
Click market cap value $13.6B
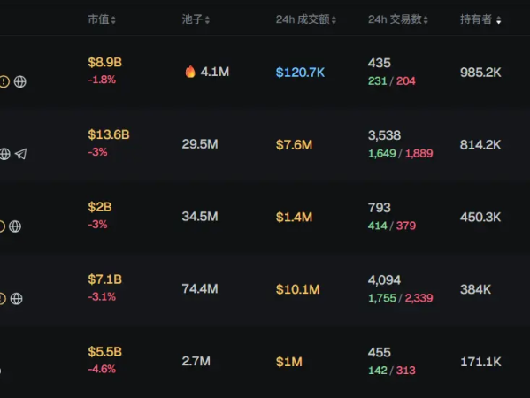pos(109,134)
